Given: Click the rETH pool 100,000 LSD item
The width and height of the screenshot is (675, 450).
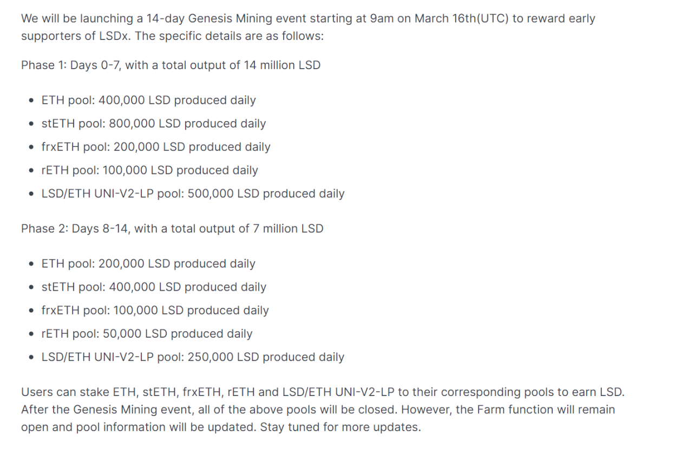Looking at the screenshot, I should 150,170.
